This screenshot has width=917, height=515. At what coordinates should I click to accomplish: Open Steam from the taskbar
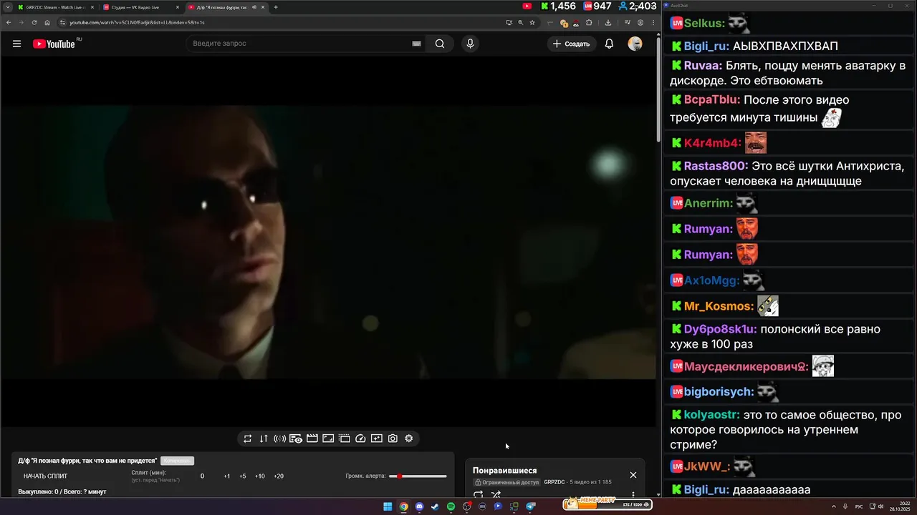435,506
